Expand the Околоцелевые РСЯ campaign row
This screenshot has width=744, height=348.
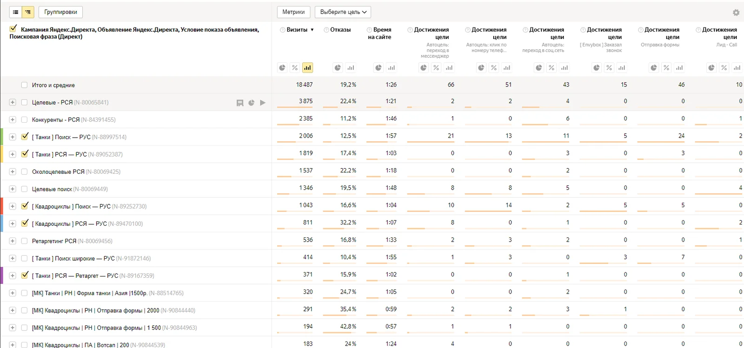click(x=13, y=172)
